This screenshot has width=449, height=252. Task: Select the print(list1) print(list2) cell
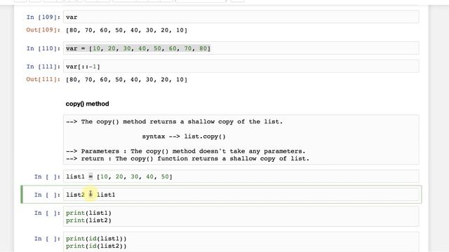pos(241,216)
